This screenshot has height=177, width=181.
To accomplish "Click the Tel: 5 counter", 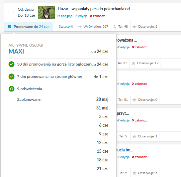I will pyautogui.click(x=123, y=136).
